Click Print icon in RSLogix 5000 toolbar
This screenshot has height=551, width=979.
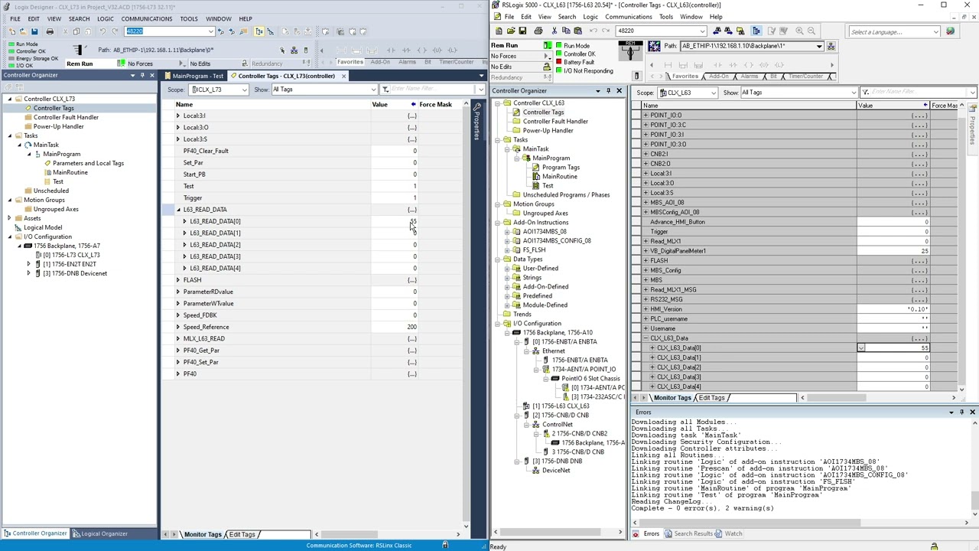pos(538,31)
